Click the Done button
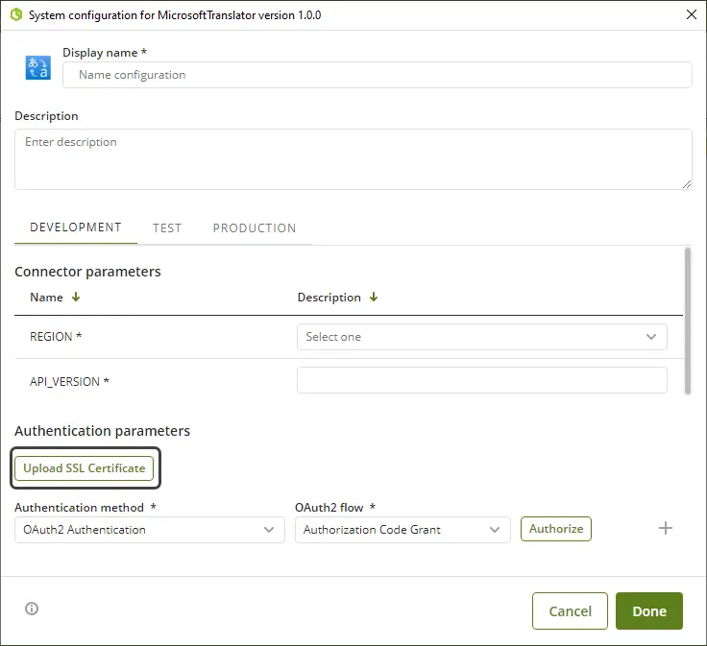This screenshot has height=646, width=707. 649,610
